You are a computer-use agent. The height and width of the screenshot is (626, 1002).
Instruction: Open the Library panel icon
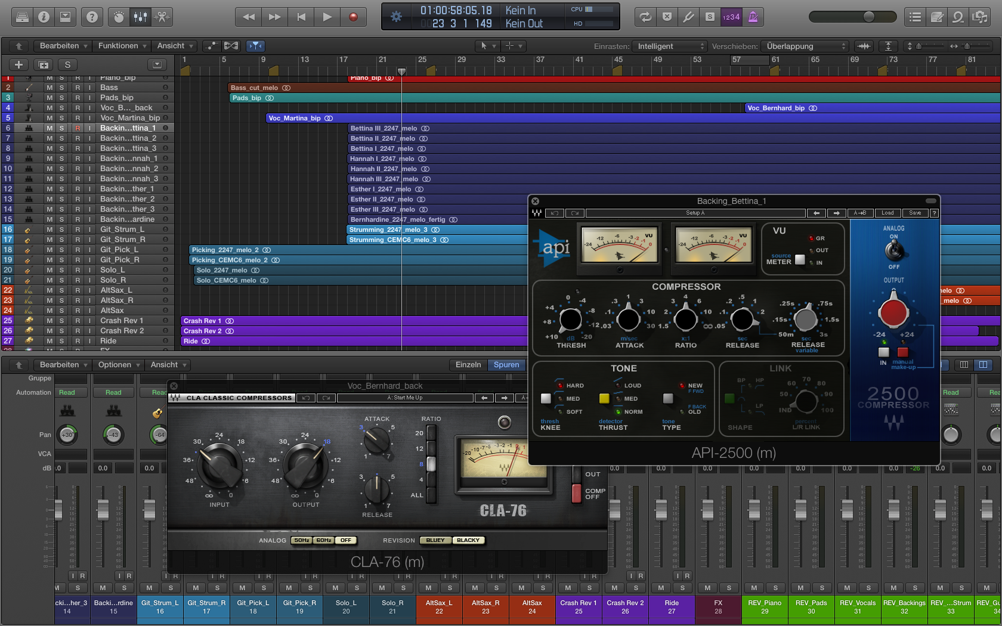click(x=22, y=17)
